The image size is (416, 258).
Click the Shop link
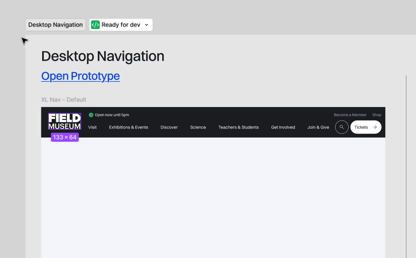point(377,115)
